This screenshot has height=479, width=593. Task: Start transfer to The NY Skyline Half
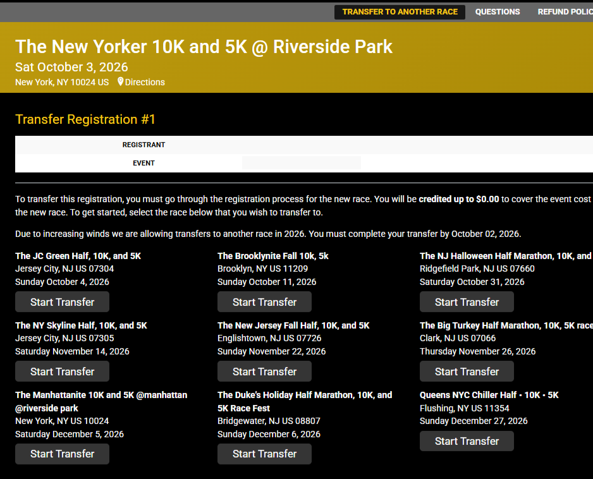point(62,371)
